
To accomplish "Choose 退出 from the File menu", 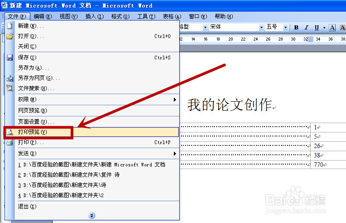I will coord(92,206).
